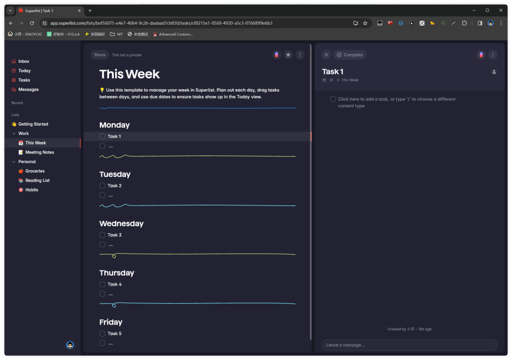The image size is (512, 360).
Task: Open the MT bookmarks folder
Action: click(117, 34)
